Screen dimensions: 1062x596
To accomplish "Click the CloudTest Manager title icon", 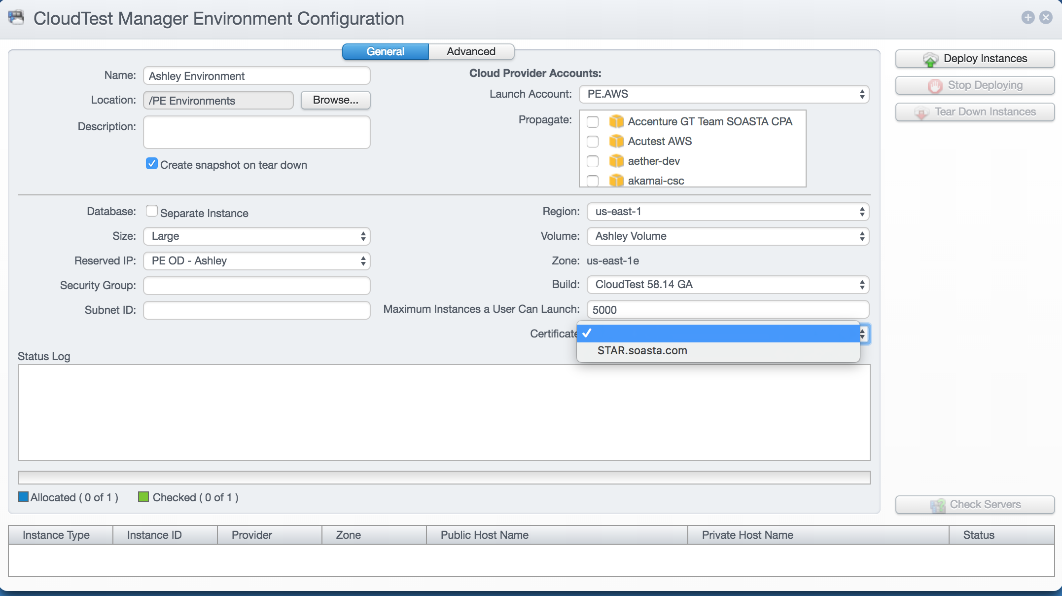I will pos(16,18).
